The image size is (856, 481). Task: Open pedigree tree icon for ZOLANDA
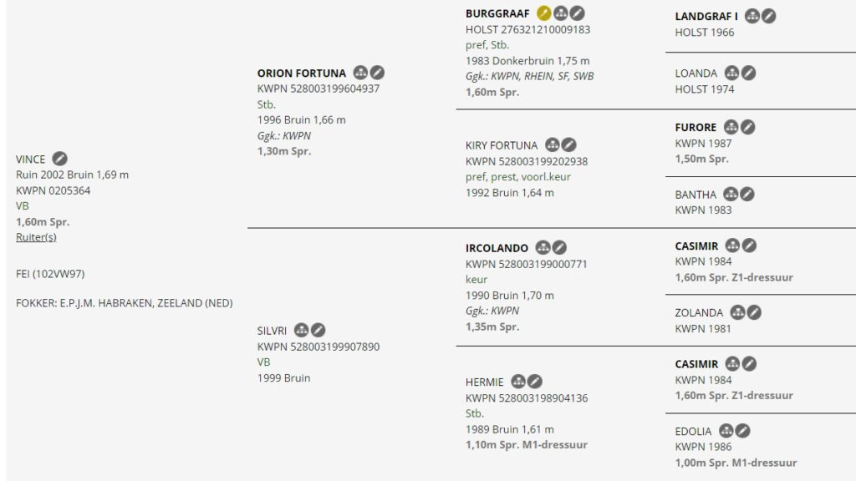tap(737, 312)
